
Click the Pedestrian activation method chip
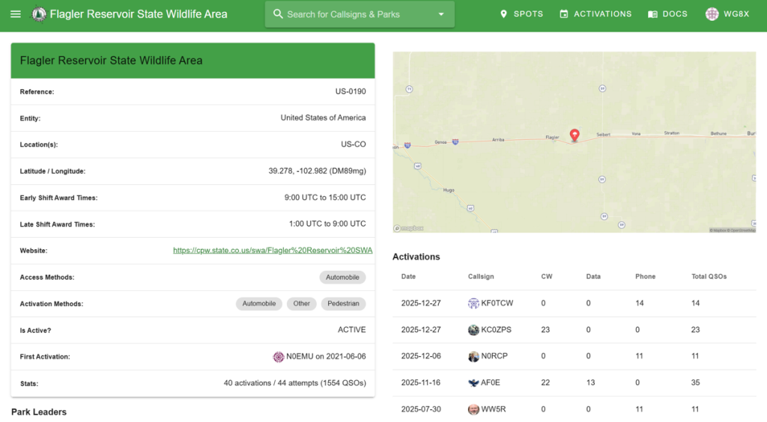[344, 304]
